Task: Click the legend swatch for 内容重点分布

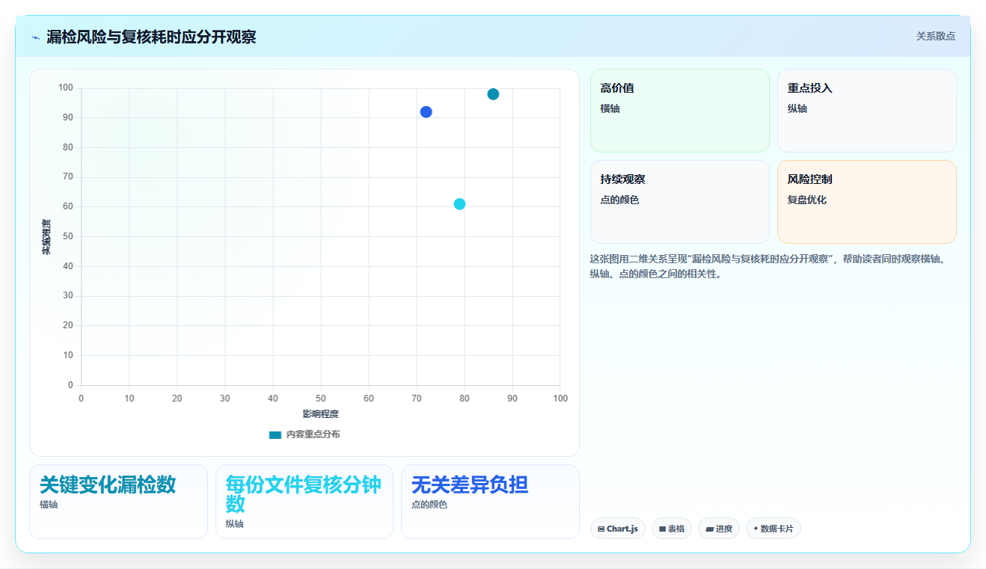Action: (275, 434)
